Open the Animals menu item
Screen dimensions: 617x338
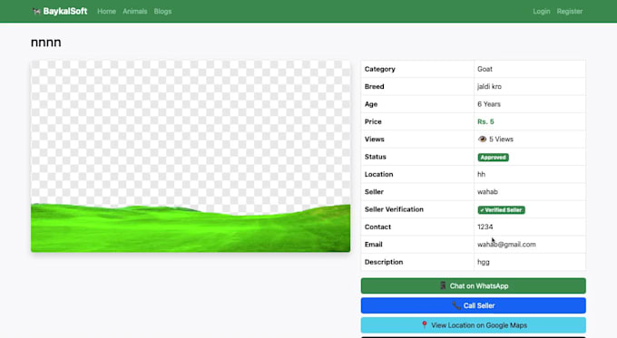[x=135, y=12]
